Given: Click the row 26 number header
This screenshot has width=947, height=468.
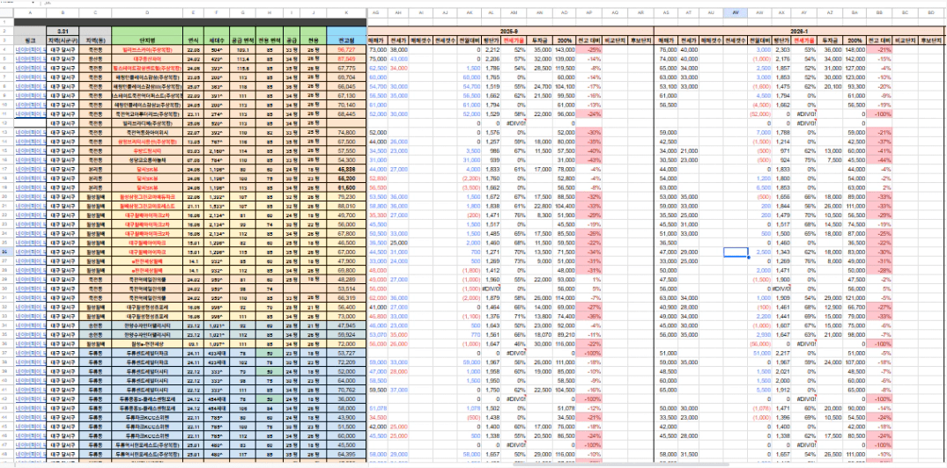Looking at the screenshot, I should [x=4, y=252].
